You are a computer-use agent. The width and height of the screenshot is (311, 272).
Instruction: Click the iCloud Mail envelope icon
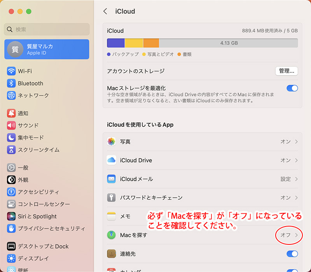click(x=112, y=179)
